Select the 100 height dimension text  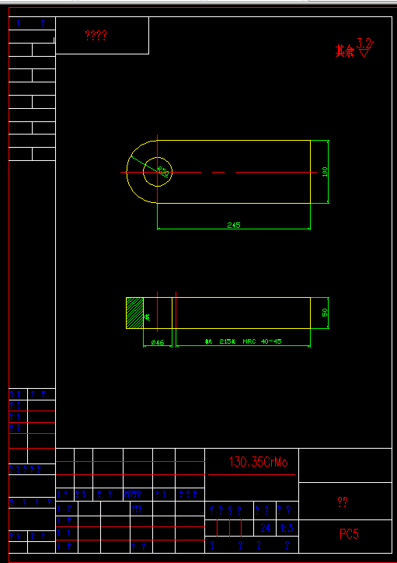pos(325,172)
